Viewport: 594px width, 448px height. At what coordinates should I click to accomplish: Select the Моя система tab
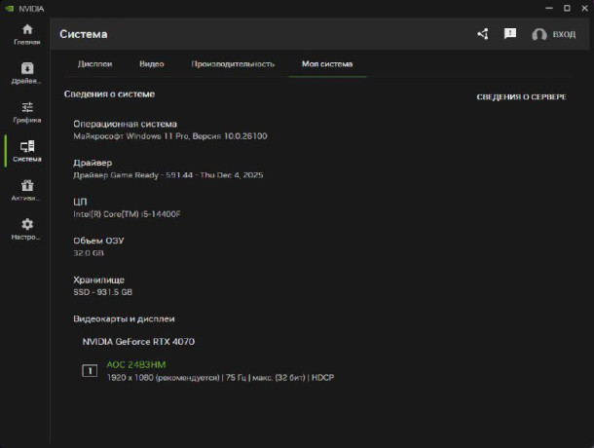(x=327, y=64)
